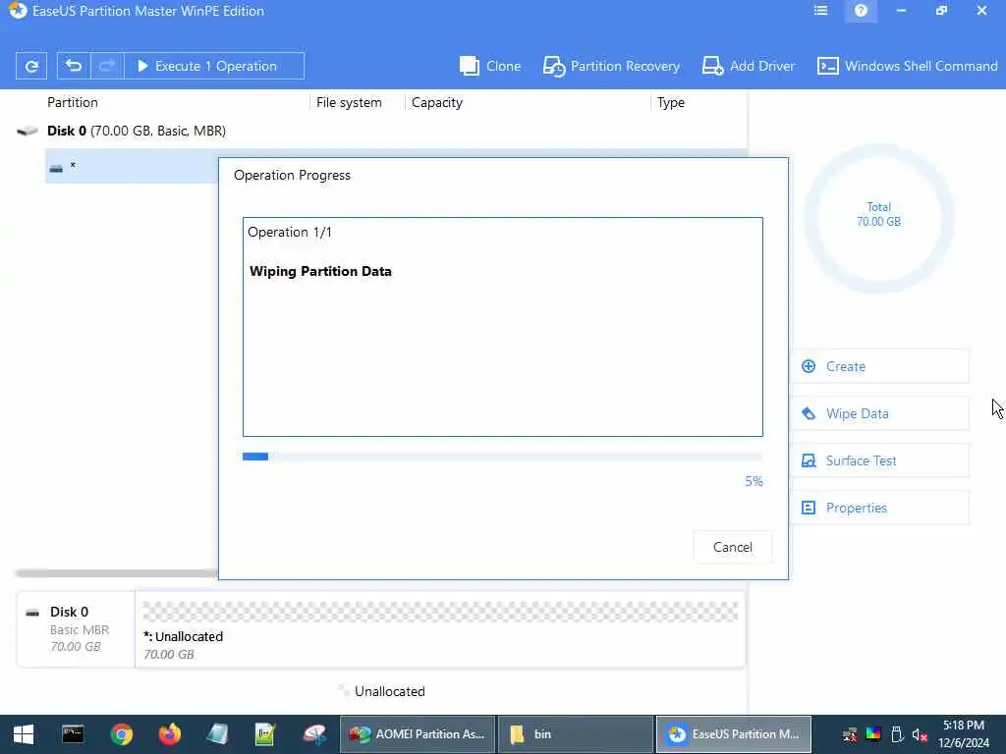Select the Surface Test action
1006x754 pixels.
879,460
